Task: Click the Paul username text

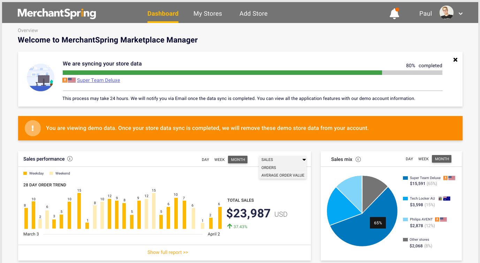Action: [426, 14]
